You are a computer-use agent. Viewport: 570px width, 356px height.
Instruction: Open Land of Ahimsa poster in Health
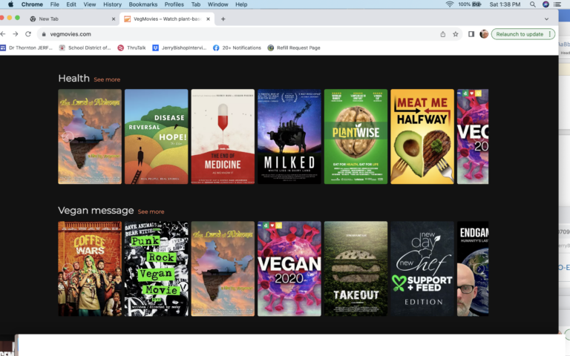[x=90, y=136]
